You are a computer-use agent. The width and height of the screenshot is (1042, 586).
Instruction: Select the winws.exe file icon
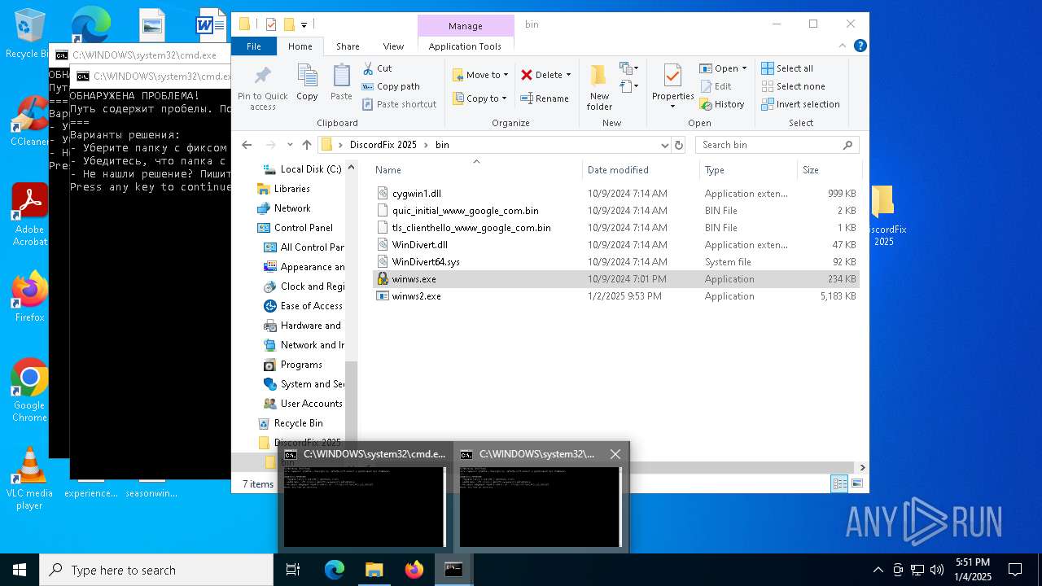pos(383,279)
